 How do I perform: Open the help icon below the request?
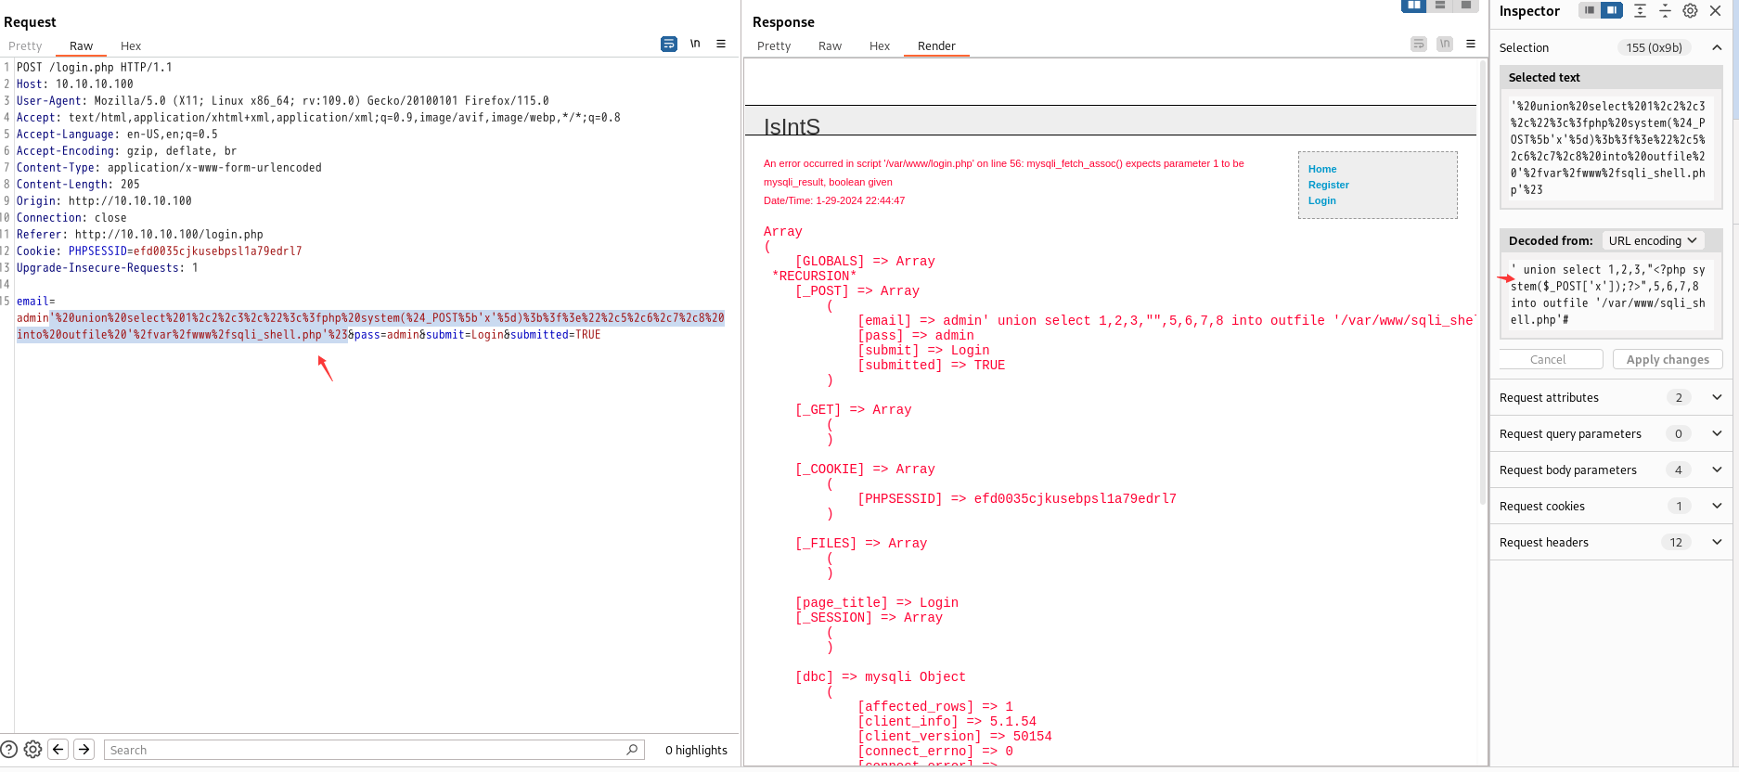[x=9, y=750]
